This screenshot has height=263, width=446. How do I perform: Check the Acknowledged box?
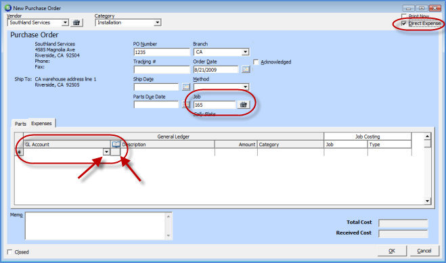point(256,62)
